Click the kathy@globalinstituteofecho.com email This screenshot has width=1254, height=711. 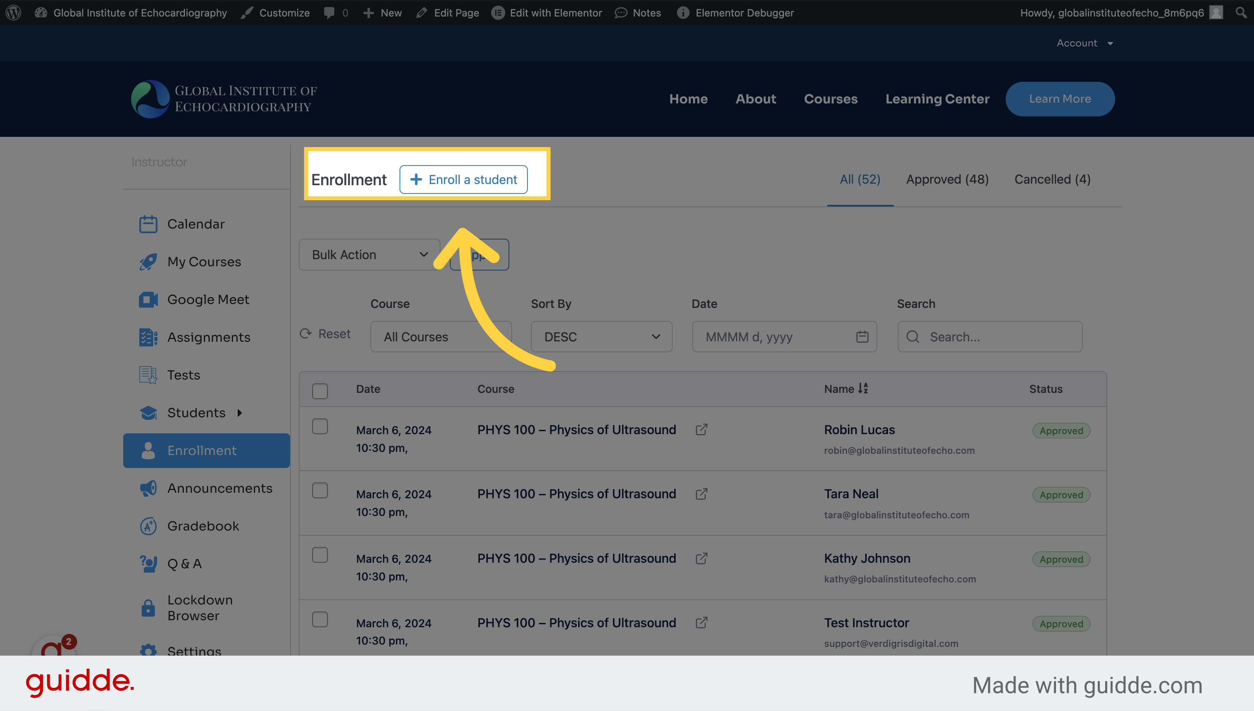coord(900,578)
